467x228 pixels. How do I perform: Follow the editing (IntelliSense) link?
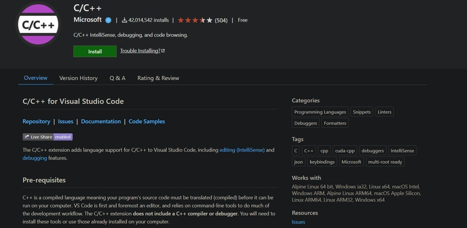tap(242, 150)
